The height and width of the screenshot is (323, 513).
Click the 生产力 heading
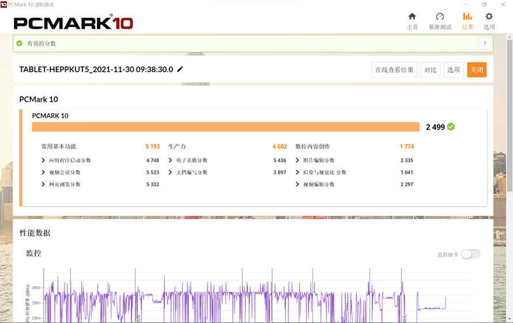click(x=177, y=147)
